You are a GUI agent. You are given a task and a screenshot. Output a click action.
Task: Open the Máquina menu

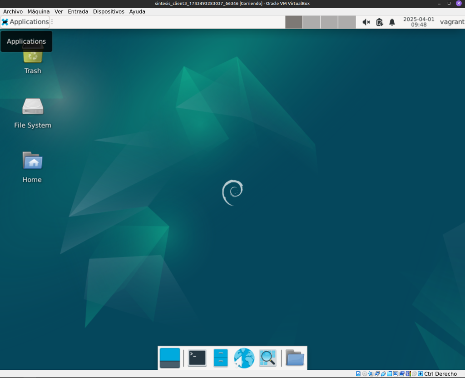[39, 11]
